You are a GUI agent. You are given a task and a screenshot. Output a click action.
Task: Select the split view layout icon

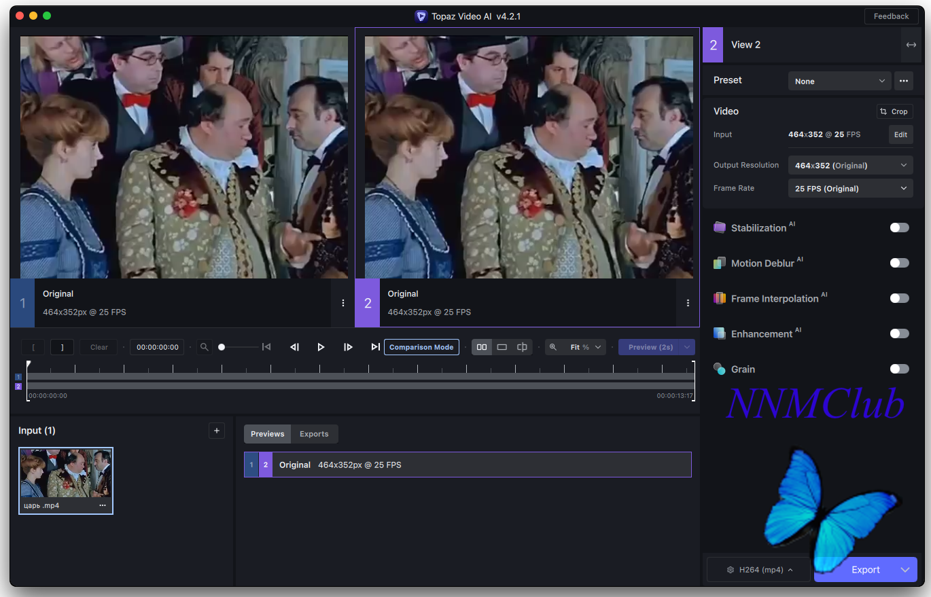pos(522,347)
